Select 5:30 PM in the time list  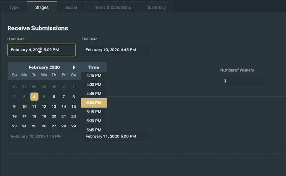[x=94, y=121]
